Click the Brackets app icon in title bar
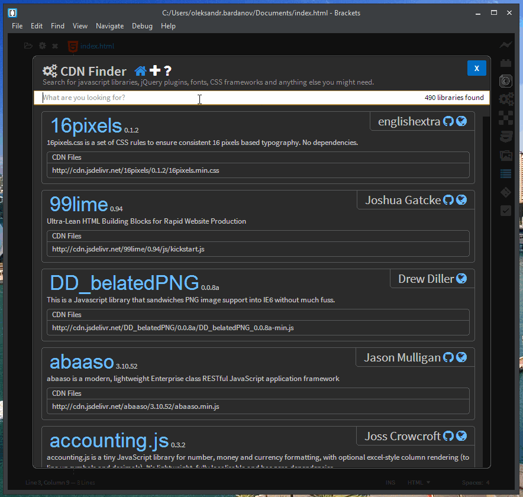This screenshot has height=497, width=523. point(12,13)
